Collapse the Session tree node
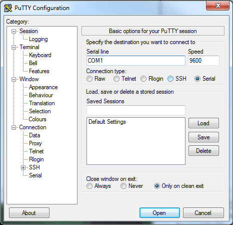This screenshot has height=225, width=233. click(x=14, y=31)
